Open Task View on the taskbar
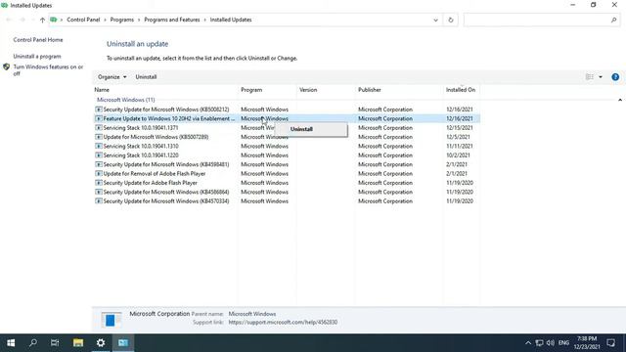 coord(55,343)
